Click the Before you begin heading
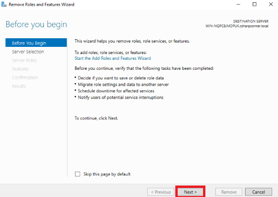 coord(36,24)
